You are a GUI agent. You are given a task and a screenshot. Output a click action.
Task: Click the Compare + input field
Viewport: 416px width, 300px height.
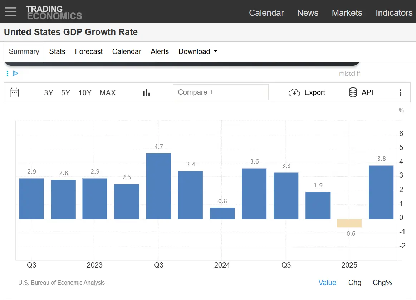[x=220, y=92]
